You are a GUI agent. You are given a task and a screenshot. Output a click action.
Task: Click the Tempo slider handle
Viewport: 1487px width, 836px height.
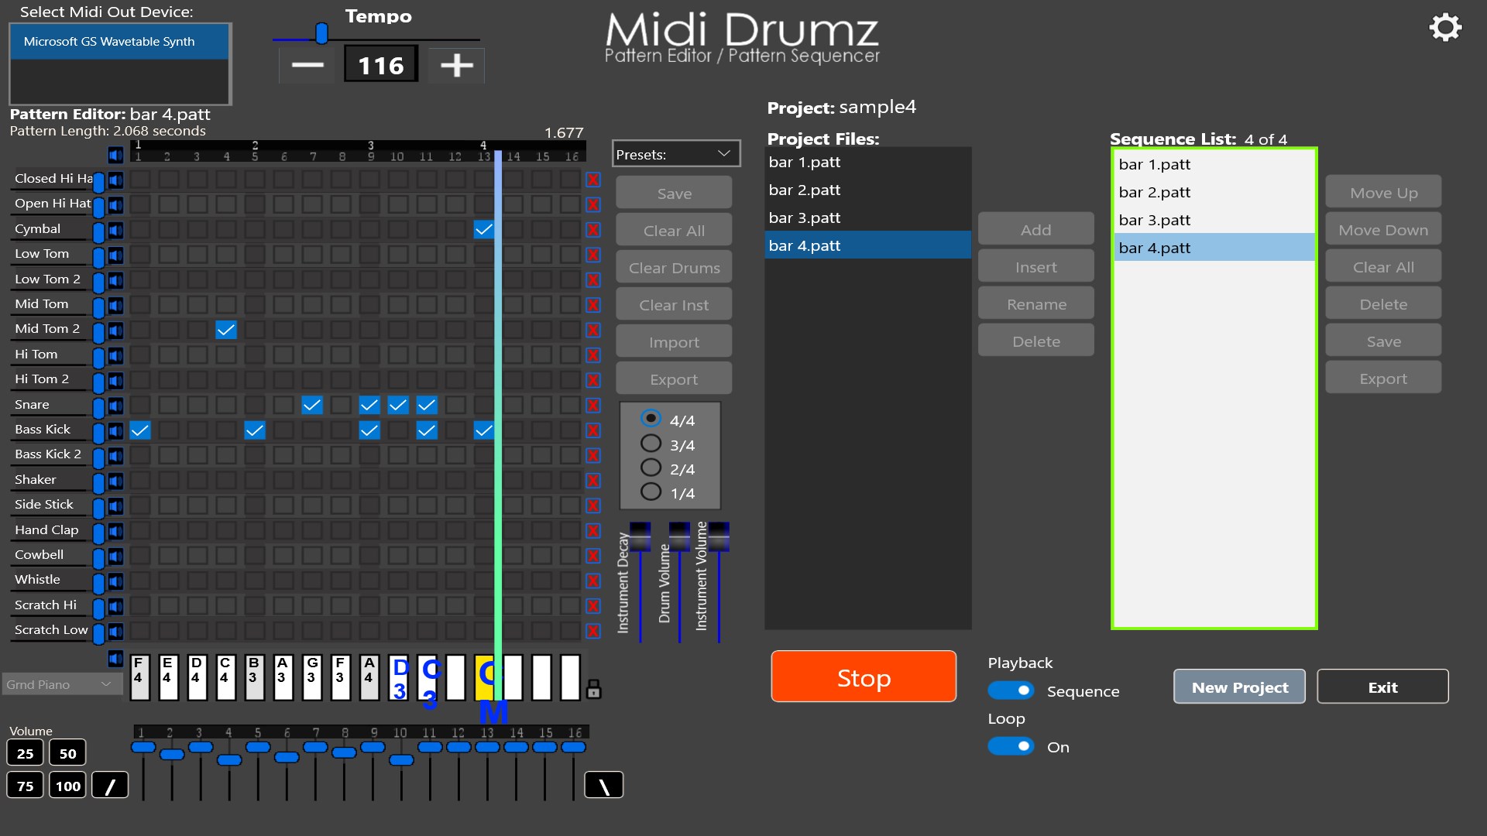point(321,33)
